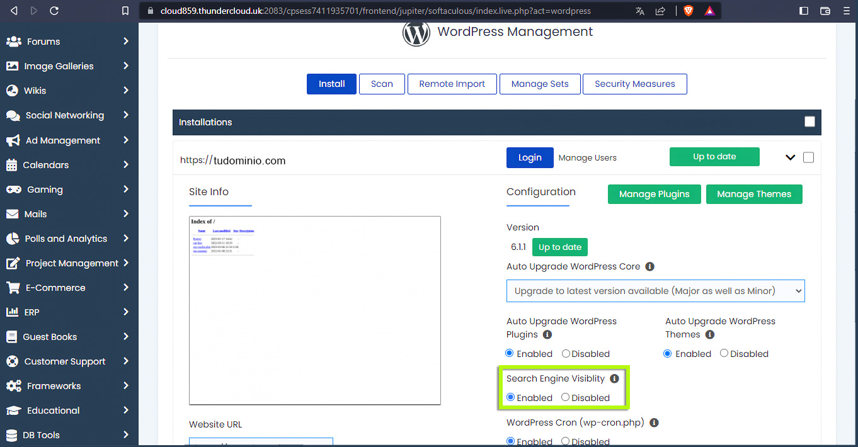Screen dimensions: 858x447
Task: Expand the E-Commerce category chevron
Action: 126,287
